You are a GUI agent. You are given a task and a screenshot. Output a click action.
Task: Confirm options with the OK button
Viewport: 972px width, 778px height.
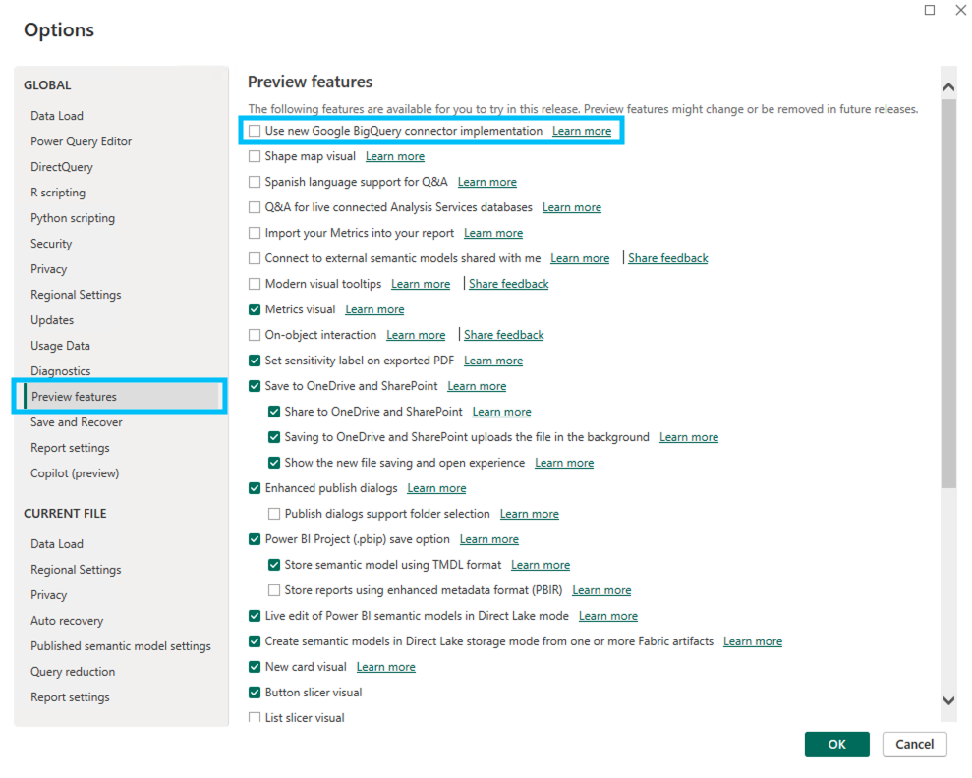pos(836,744)
